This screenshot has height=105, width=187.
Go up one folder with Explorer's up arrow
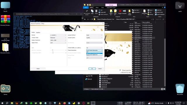coord(92,19)
